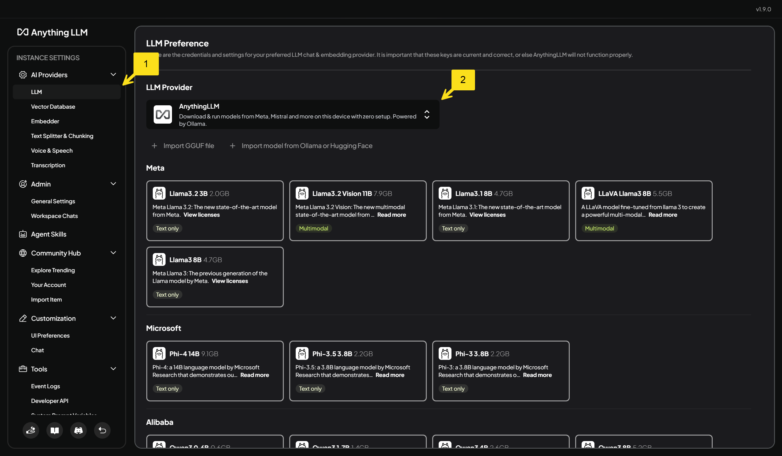
Task: Go to Embedder settings
Action: (x=45, y=121)
